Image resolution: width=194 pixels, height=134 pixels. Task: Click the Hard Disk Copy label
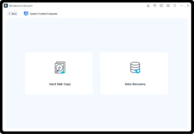(x=60, y=84)
